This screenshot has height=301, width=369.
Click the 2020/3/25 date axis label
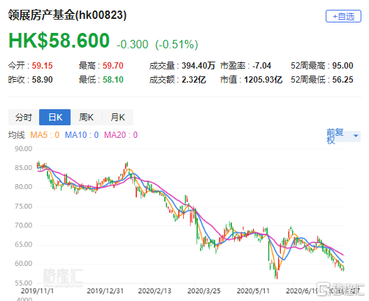pyautogui.click(x=204, y=291)
